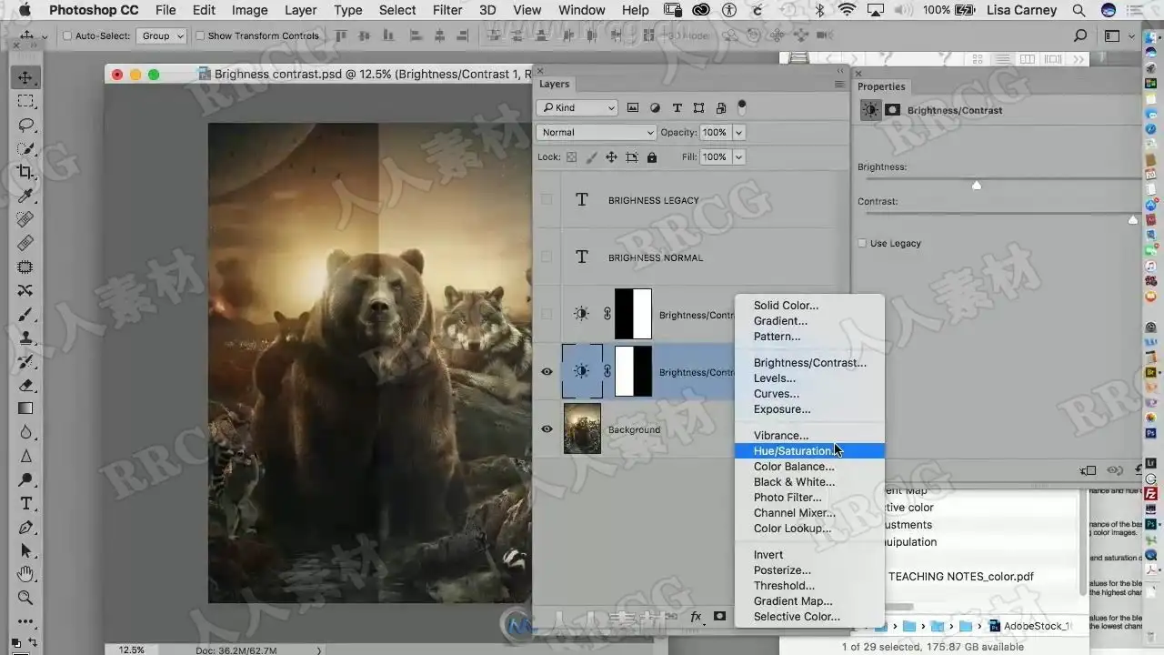This screenshot has width=1164, height=655.
Task: Select the Horizontal Type tool
Action: tap(25, 503)
